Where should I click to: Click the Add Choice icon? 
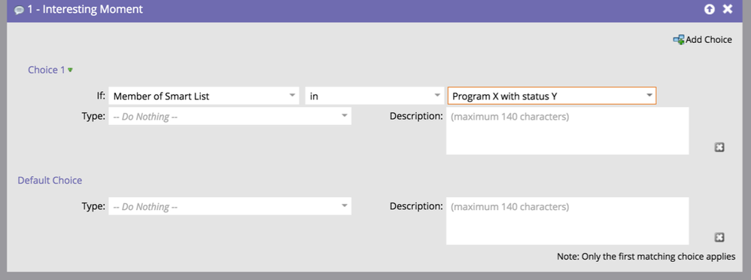click(x=679, y=40)
